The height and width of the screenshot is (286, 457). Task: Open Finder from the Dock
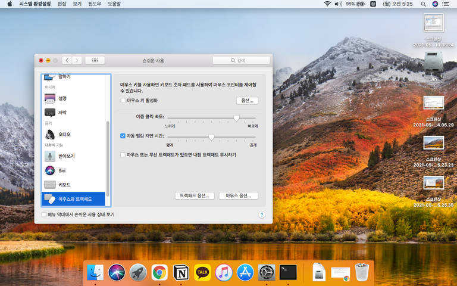tap(95, 272)
